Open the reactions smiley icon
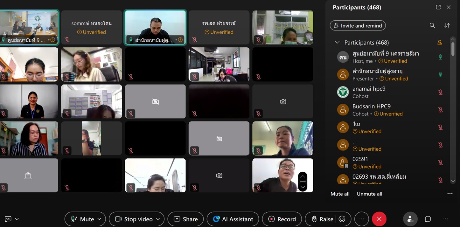This screenshot has height=227, width=460. point(342,219)
